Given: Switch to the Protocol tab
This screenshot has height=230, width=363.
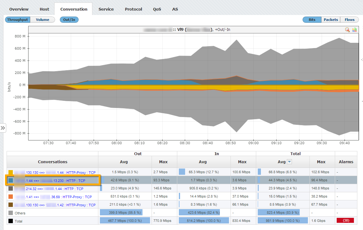Looking at the screenshot, I should [x=133, y=9].
